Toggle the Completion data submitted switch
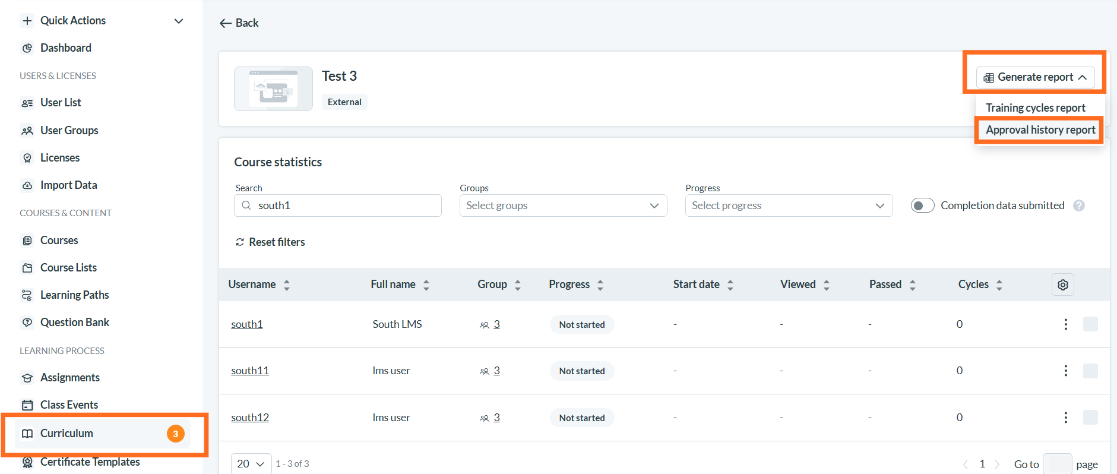 (x=922, y=206)
